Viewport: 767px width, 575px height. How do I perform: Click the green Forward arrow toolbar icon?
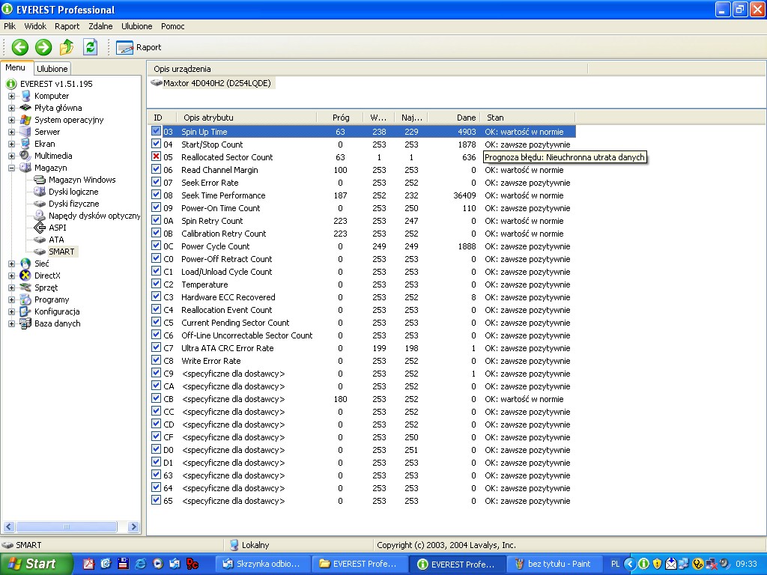(43, 47)
